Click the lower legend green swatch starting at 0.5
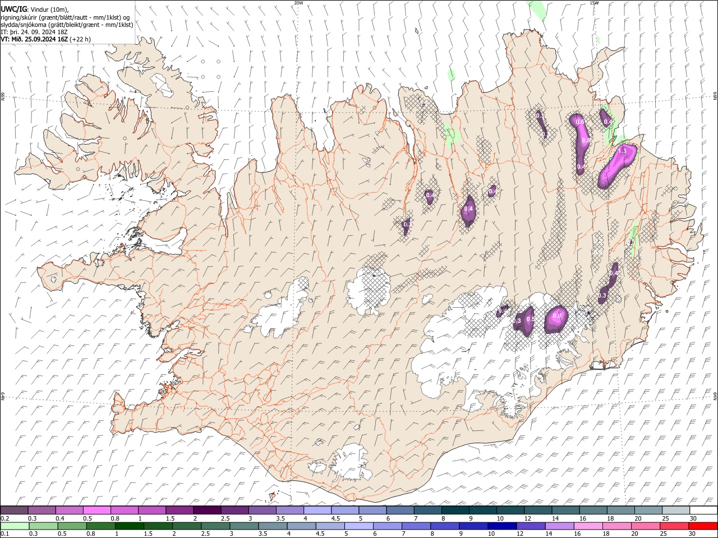The height and width of the screenshot is (538, 718). pos(72,526)
